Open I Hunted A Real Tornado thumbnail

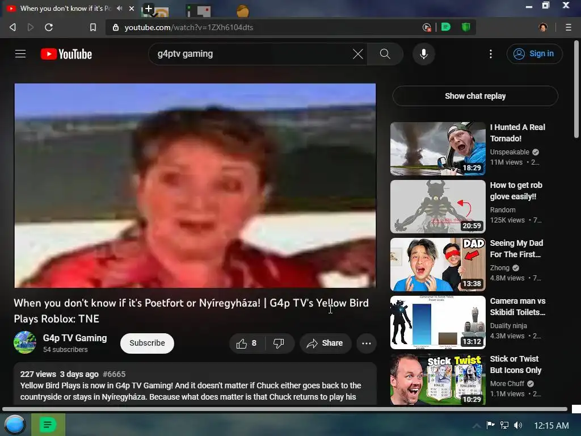click(x=437, y=149)
